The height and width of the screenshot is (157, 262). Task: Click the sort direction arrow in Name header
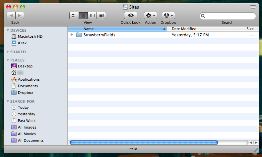[164, 29]
